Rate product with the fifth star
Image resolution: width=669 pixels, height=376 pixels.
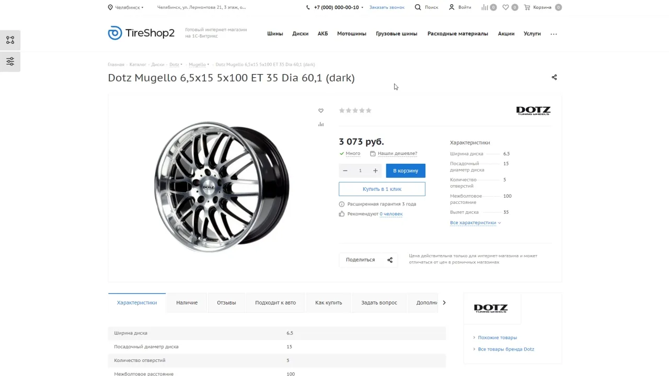click(x=368, y=111)
